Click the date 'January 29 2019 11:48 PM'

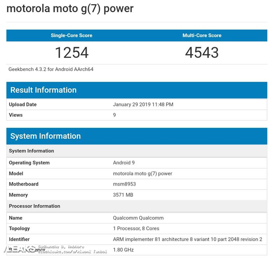(143, 105)
